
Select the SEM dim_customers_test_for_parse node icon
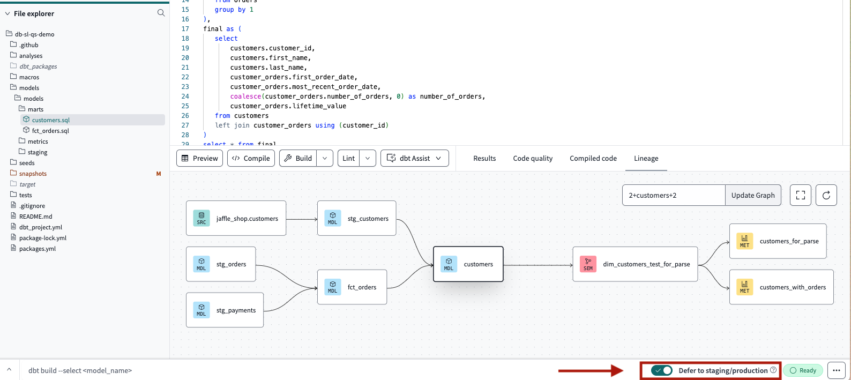[588, 264]
